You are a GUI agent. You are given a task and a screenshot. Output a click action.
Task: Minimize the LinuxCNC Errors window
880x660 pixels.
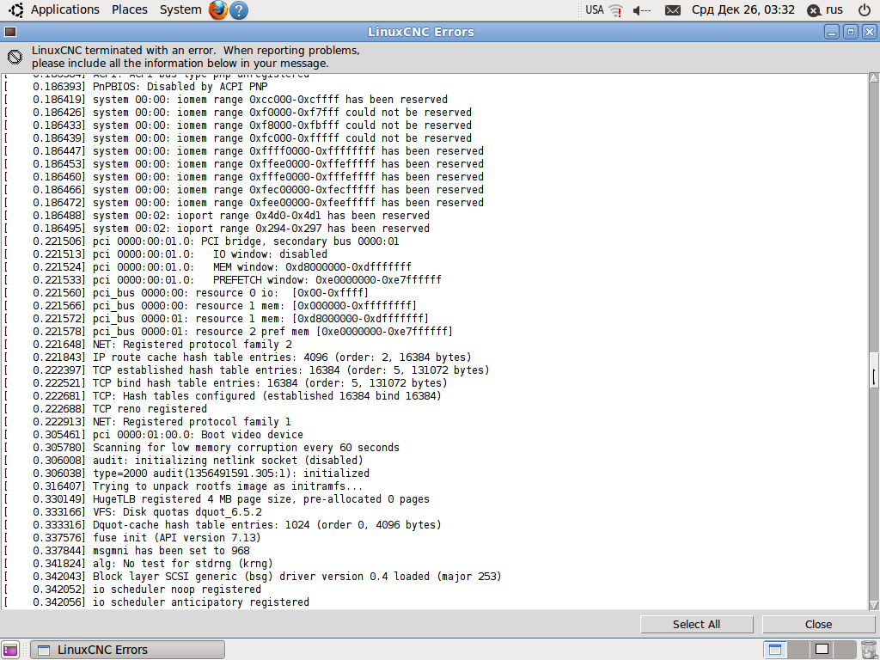click(x=832, y=32)
